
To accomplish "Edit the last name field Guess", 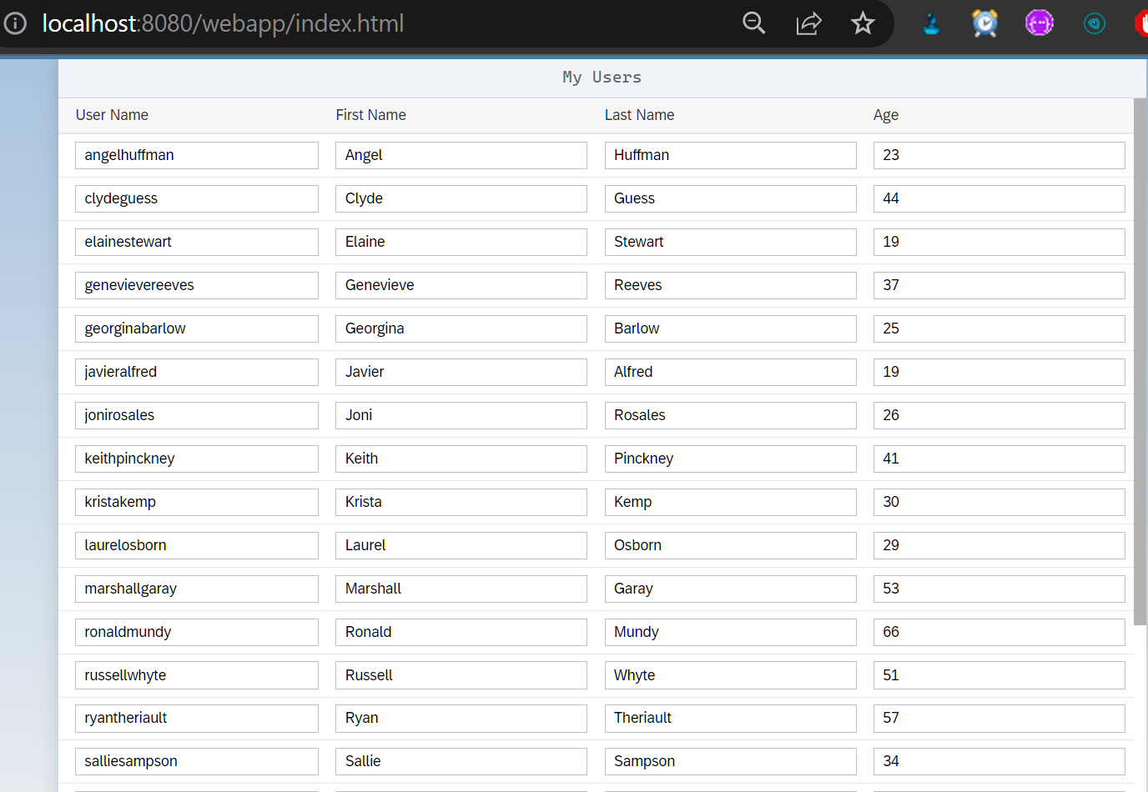I will pos(731,198).
